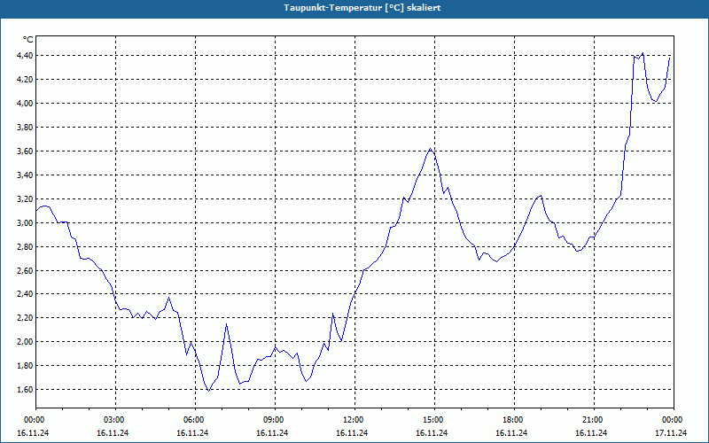Image resolution: width=709 pixels, height=443 pixels.
Task: Click the °C unit label on y-axis
Action: (28, 40)
